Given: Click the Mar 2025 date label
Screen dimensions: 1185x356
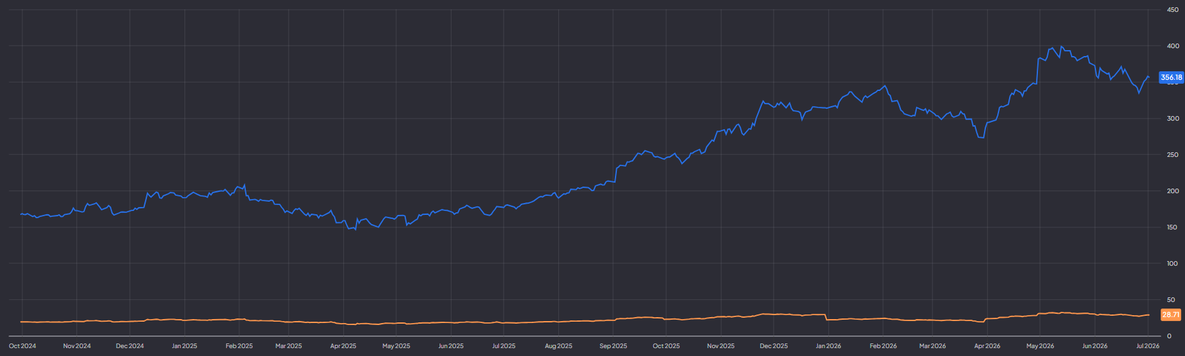Looking at the screenshot, I should (289, 346).
